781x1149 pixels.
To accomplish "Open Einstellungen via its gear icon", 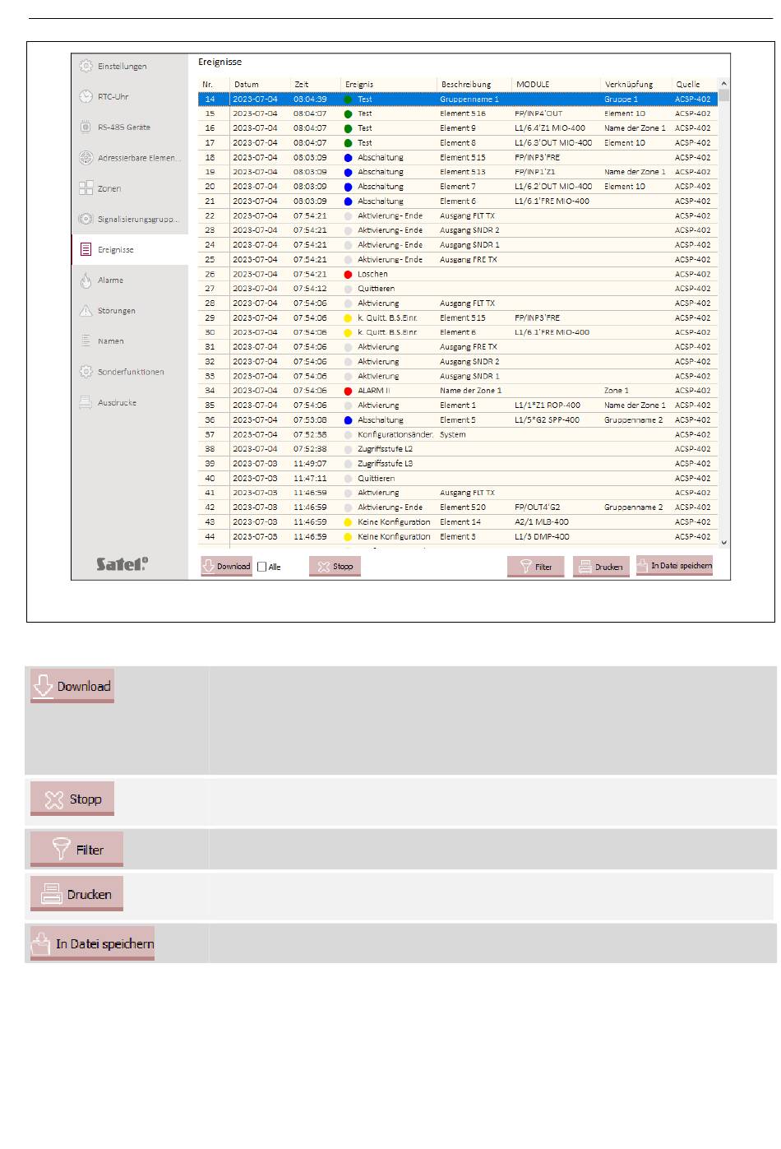I will click(x=85, y=66).
